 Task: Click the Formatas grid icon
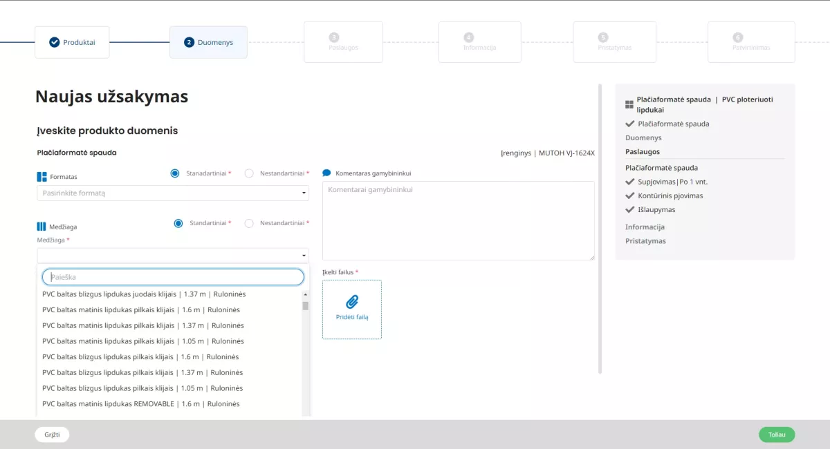[x=41, y=177]
